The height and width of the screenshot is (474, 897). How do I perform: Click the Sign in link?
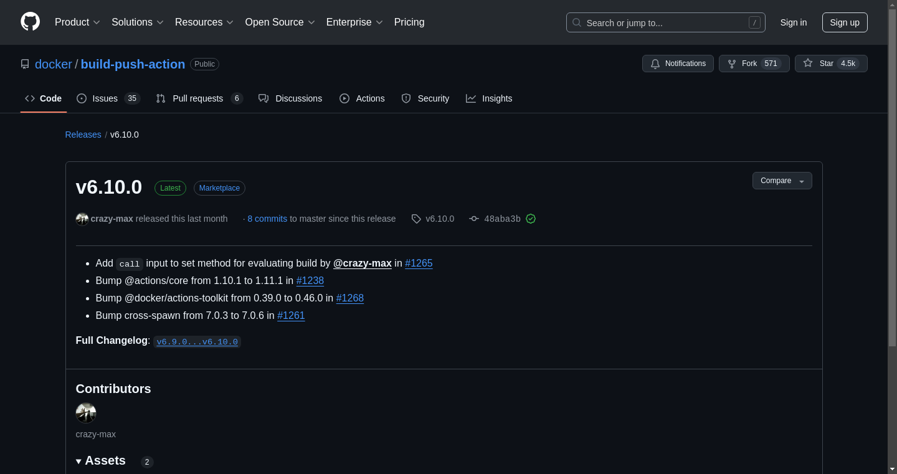794,22
